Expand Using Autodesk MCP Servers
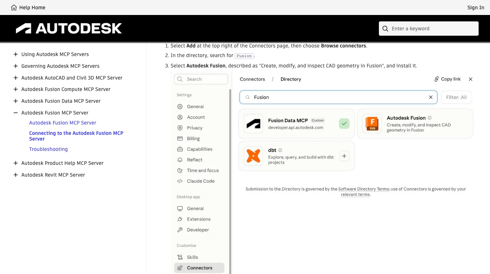The height and width of the screenshot is (274, 490). click(15, 54)
